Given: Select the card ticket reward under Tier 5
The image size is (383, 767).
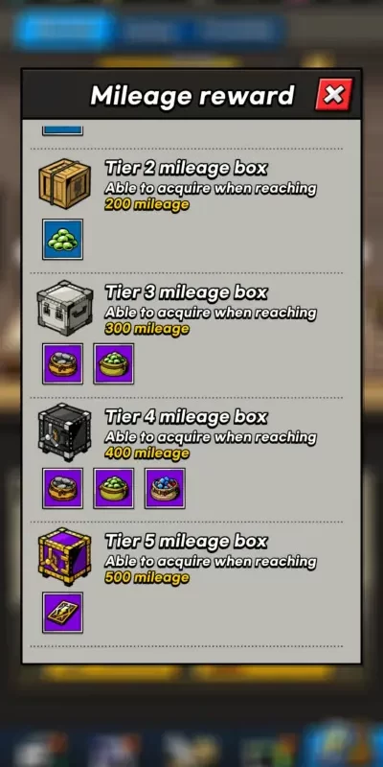Looking at the screenshot, I should [x=62, y=613].
